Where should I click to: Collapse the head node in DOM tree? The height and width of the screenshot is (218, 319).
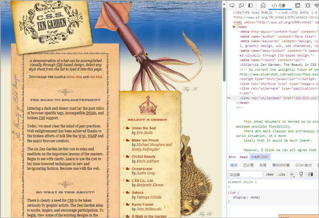(x=234, y=27)
